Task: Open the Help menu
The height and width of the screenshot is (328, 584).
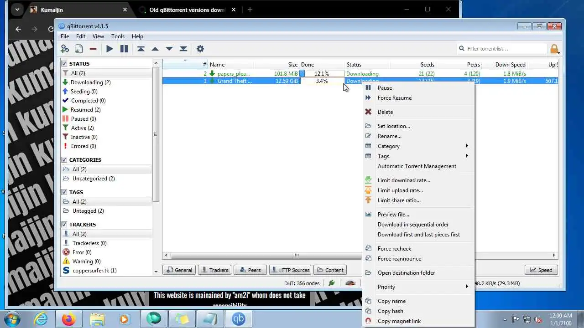Action: click(137, 36)
